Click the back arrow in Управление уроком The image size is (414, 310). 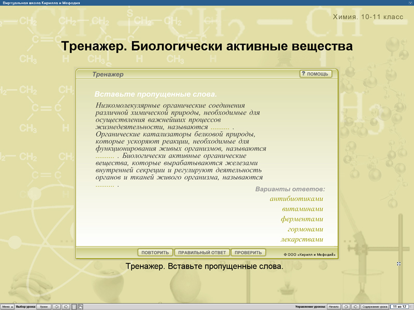click(346, 306)
